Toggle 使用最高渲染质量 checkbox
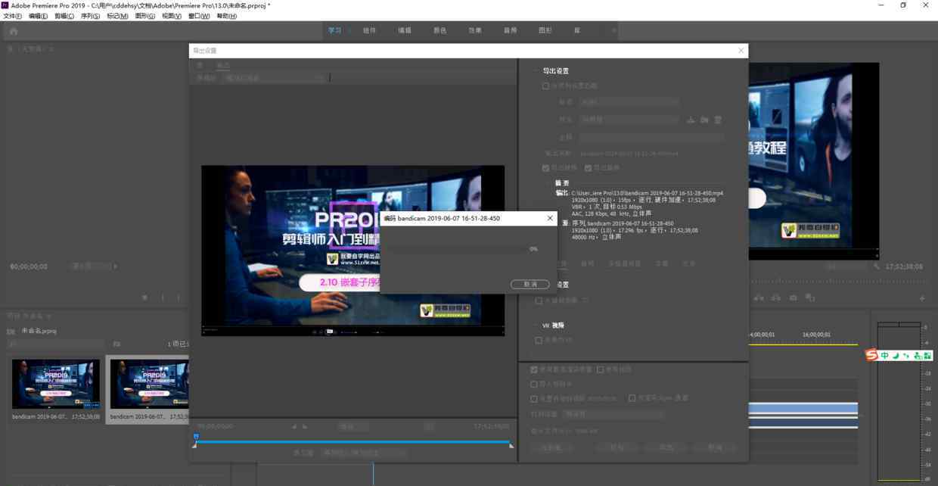This screenshot has width=938, height=486. click(534, 369)
